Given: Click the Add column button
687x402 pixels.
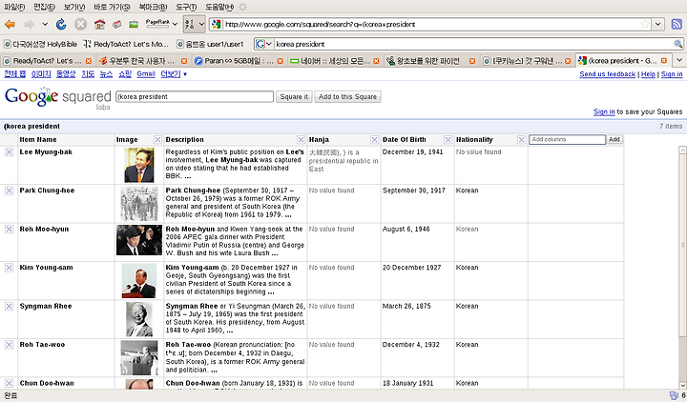Looking at the screenshot, I should click(614, 139).
